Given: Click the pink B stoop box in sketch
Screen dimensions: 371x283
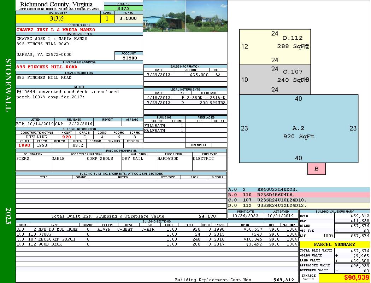Looking at the screenshot, I should coord(316,169).
